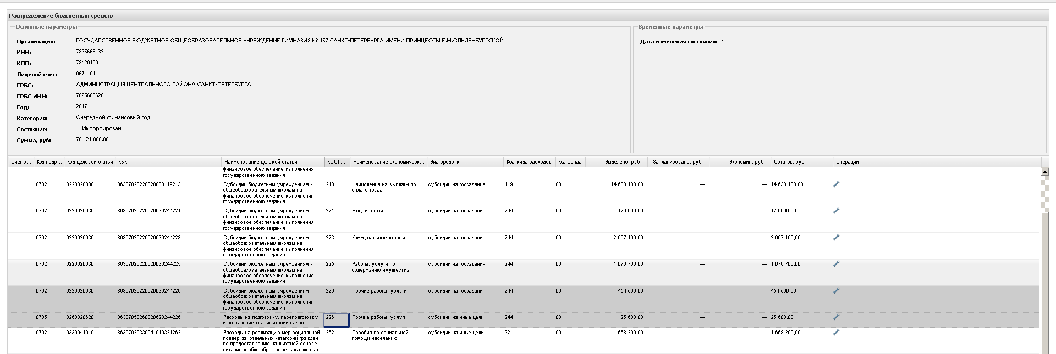Sort by column header 'Код вида расходов'
This screenshot has width=1056, height=354.
(529, 162)
